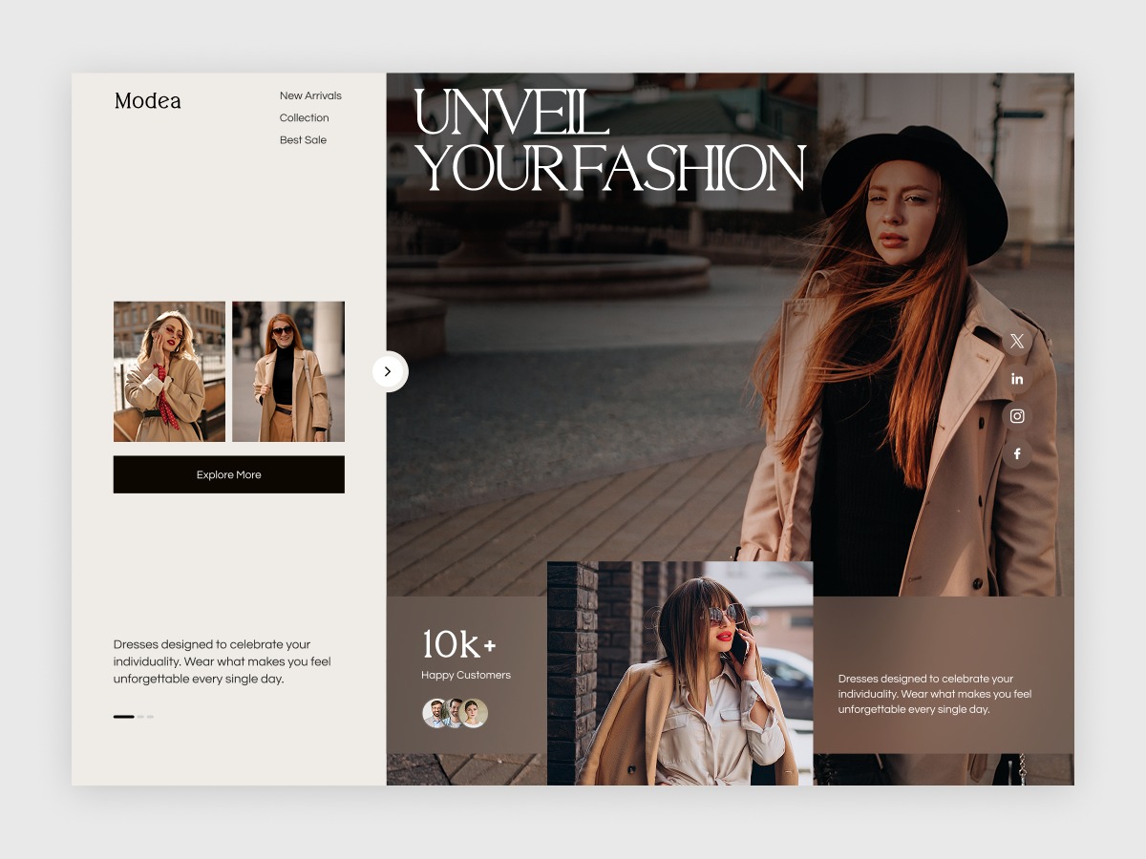Screen dimensions: 1146x859
Task: Open New Arrivals from the navigation
Action: [x=309, y=95]
